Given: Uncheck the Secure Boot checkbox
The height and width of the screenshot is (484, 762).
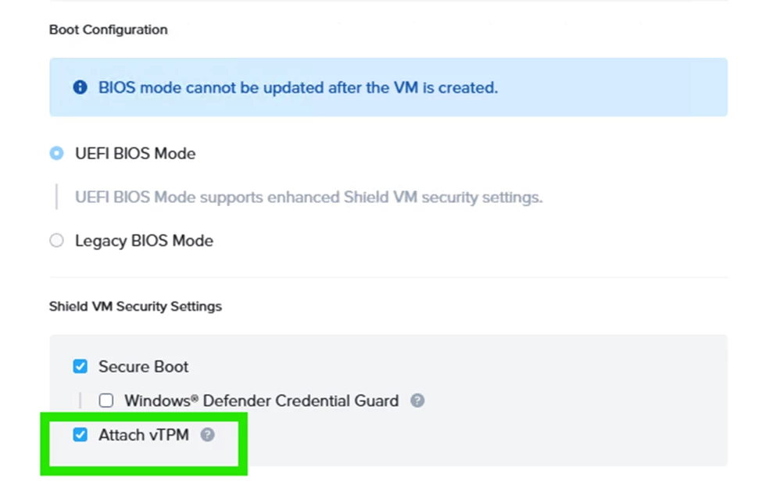Looking at the screenshot, I should coord(80,366).
